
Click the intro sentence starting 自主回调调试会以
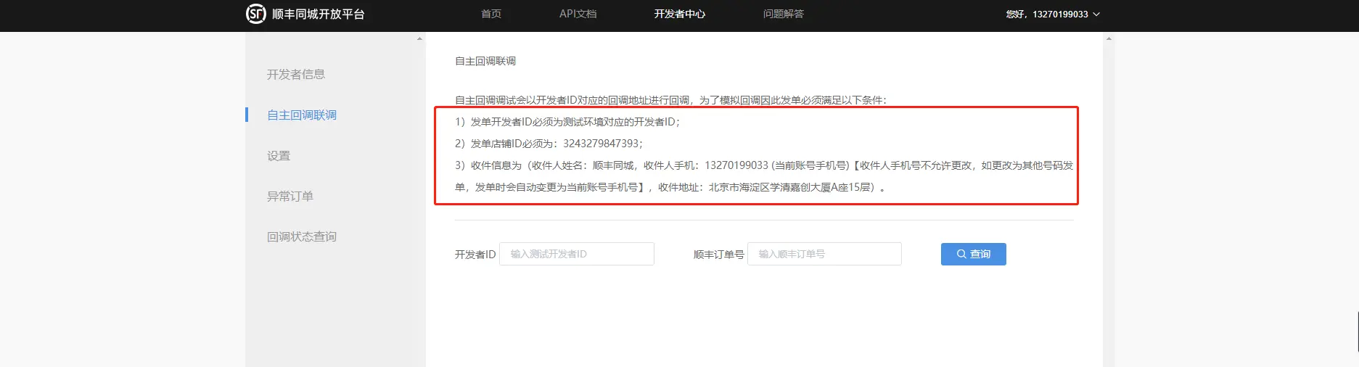click(671, 100)
